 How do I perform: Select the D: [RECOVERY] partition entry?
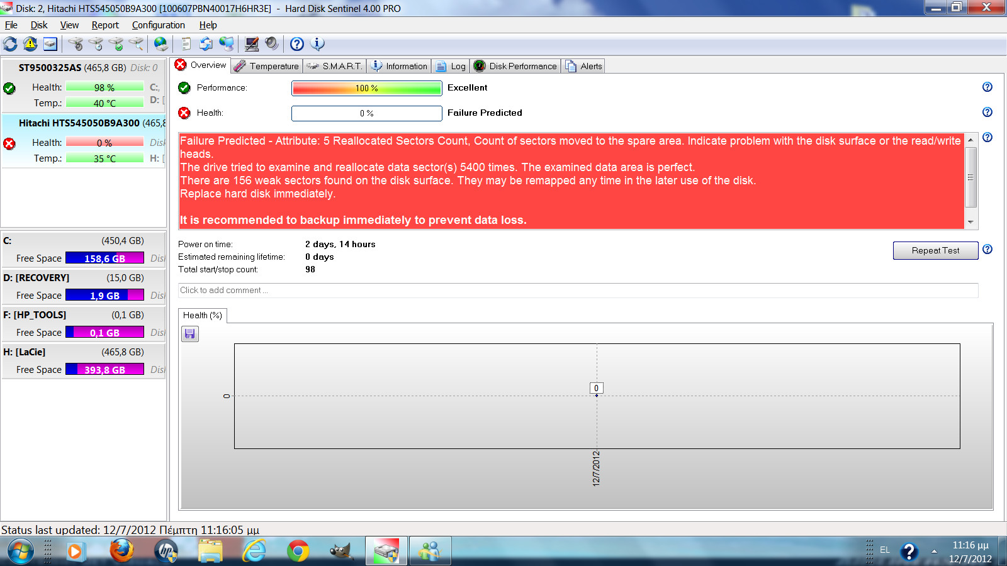[x=83, y=287]
